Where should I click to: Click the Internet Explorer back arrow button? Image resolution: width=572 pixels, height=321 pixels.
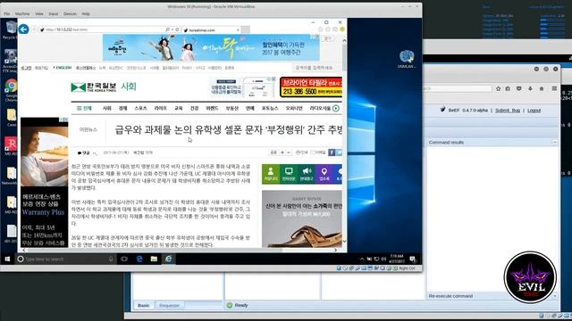point(24,29)
